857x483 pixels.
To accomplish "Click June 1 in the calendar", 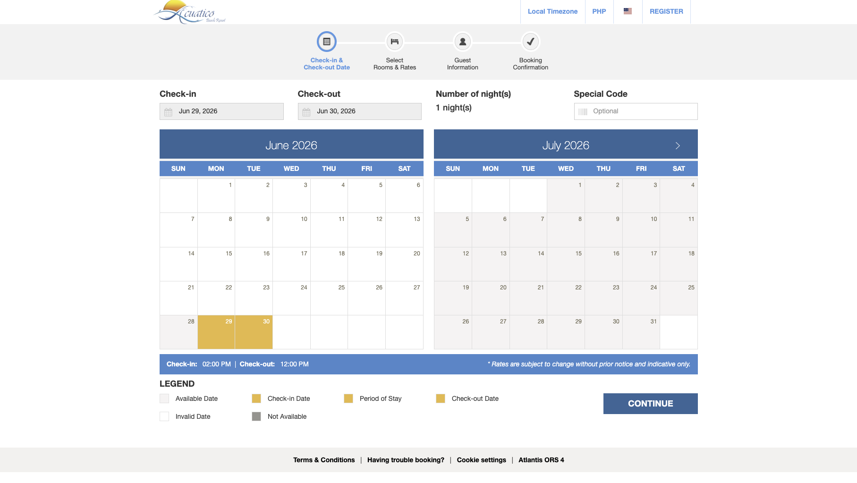I will pyautogui.click(x=216, y=196).
